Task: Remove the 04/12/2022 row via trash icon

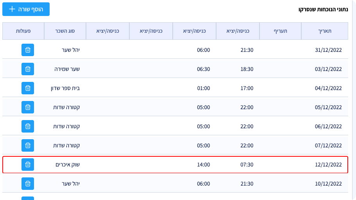Action: coord(28,88)
